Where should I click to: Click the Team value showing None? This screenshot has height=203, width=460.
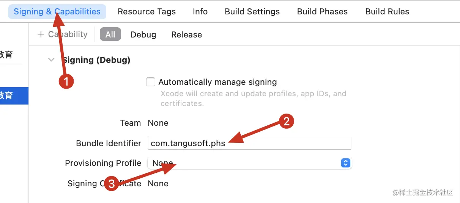point(158,123)
